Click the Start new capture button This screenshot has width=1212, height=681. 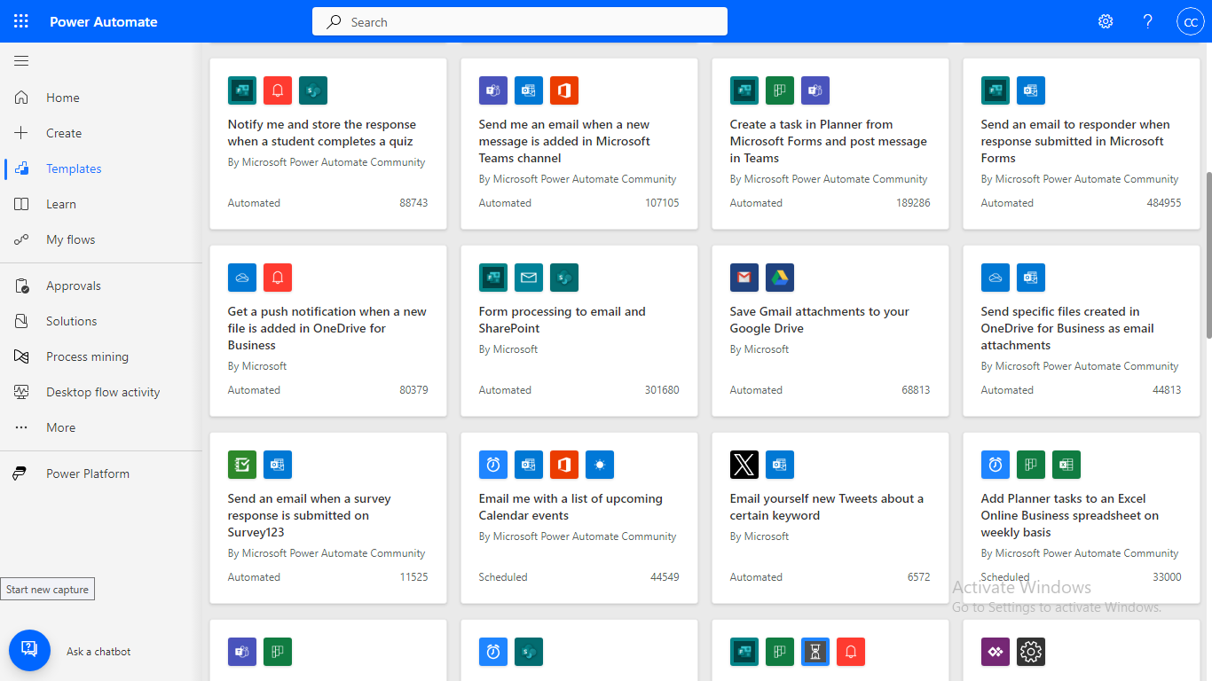pos(48,590)
